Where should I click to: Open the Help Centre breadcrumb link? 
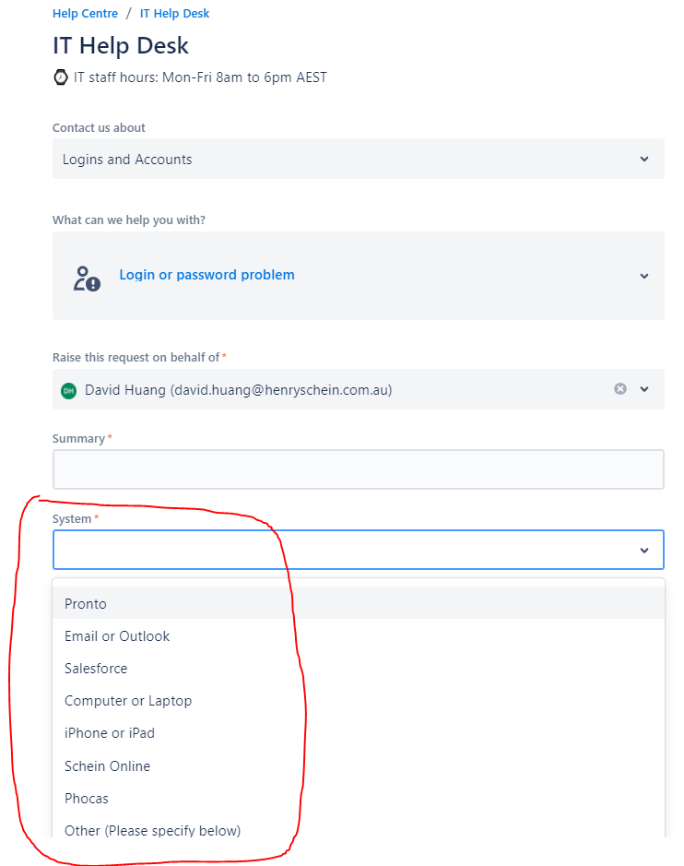[x=85, y=13]
